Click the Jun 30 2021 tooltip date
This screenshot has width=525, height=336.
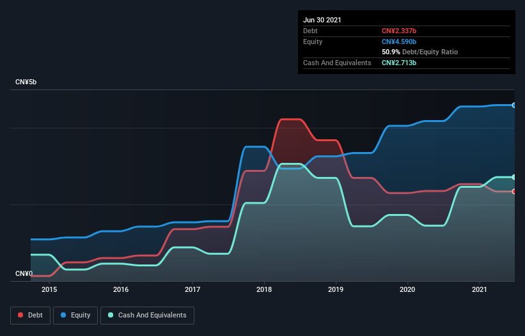coord(322,20)
